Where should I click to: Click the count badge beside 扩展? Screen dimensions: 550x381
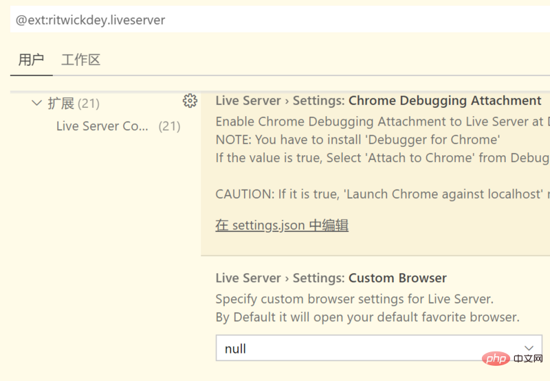coord(89,104)
